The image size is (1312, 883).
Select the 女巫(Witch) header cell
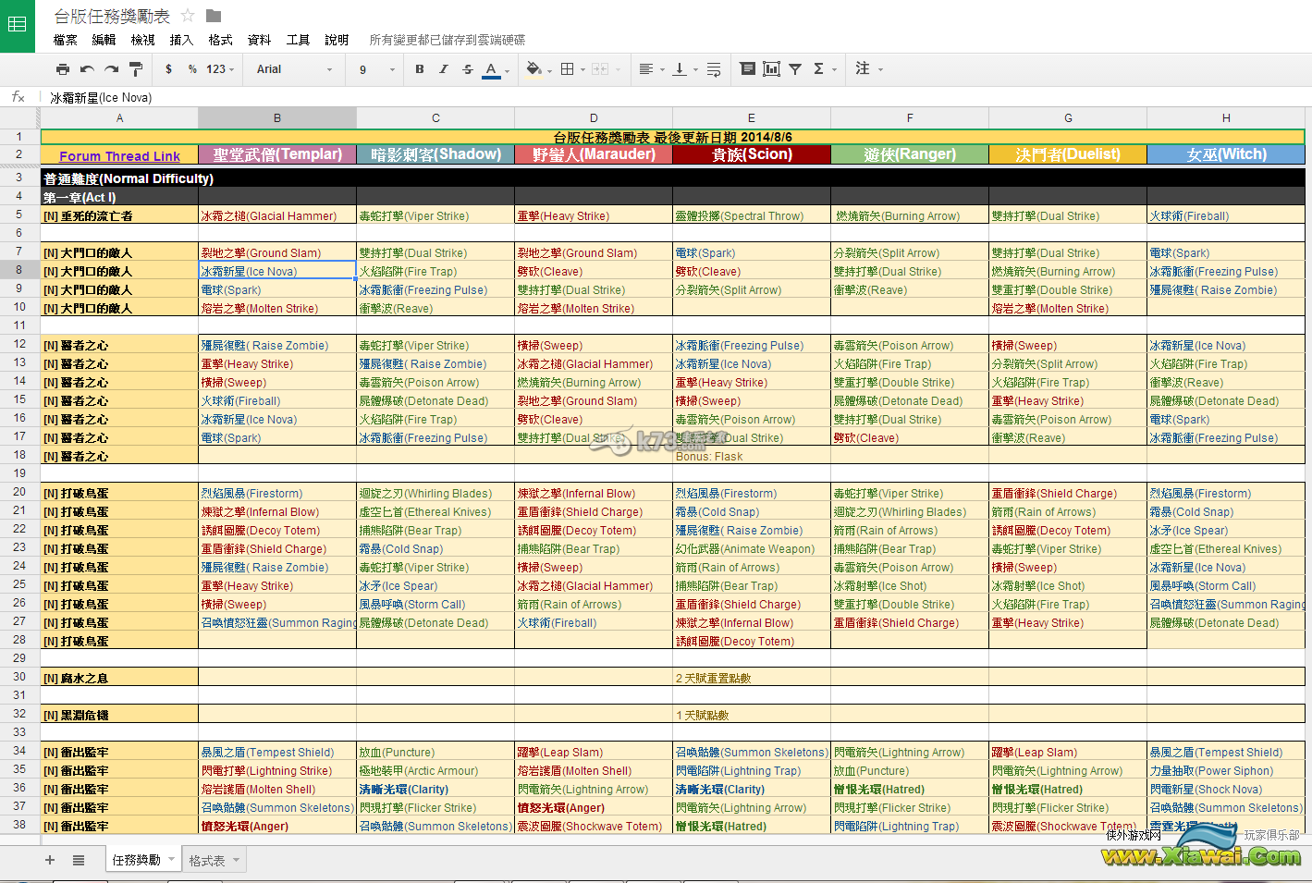tap(1226, 154)
